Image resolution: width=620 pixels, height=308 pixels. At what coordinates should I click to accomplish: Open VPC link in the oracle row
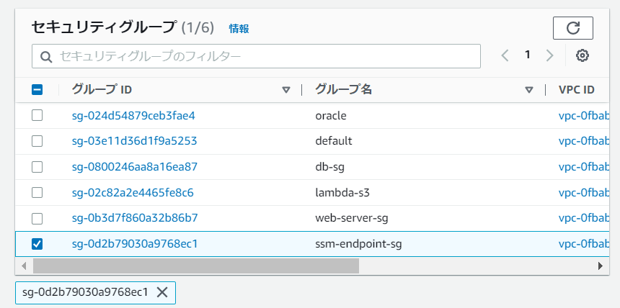tap(584, 116)
